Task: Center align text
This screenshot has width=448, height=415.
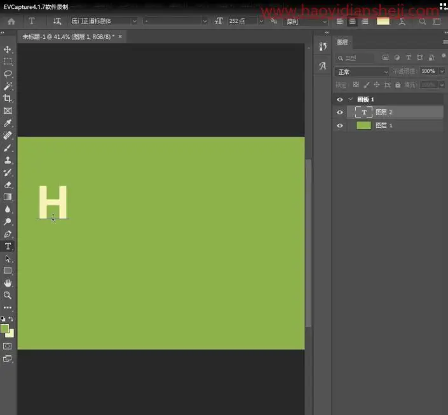Action: pyautogui.click(x=352, y=22)
